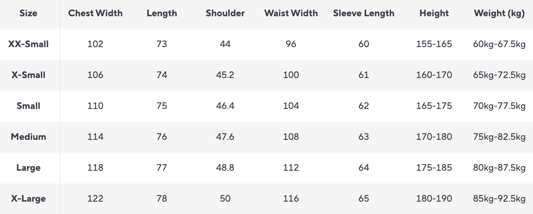This screenshot has width=533, height=214.
Task: Click the Sleeve Length column header
Action: click(x=363, y=13)
